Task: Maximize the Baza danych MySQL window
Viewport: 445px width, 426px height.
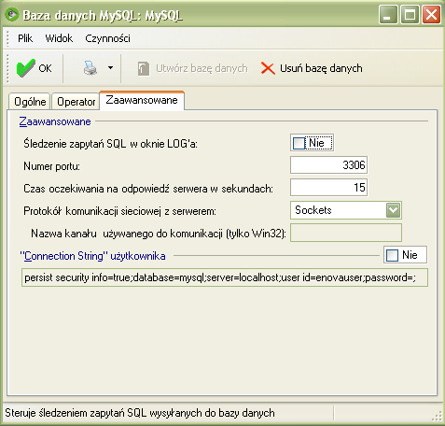Action: tap(410, 15)
